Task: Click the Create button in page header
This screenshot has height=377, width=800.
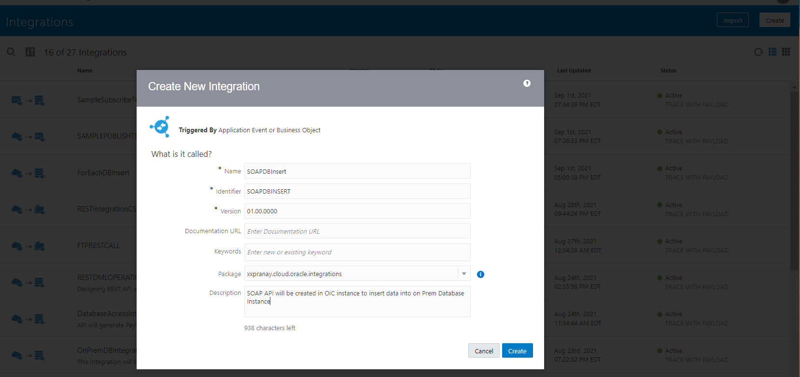Action: coord(775,20)
